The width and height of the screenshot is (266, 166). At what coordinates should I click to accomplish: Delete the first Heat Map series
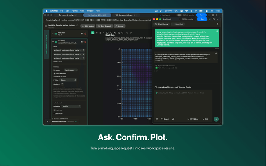[85, 34]
